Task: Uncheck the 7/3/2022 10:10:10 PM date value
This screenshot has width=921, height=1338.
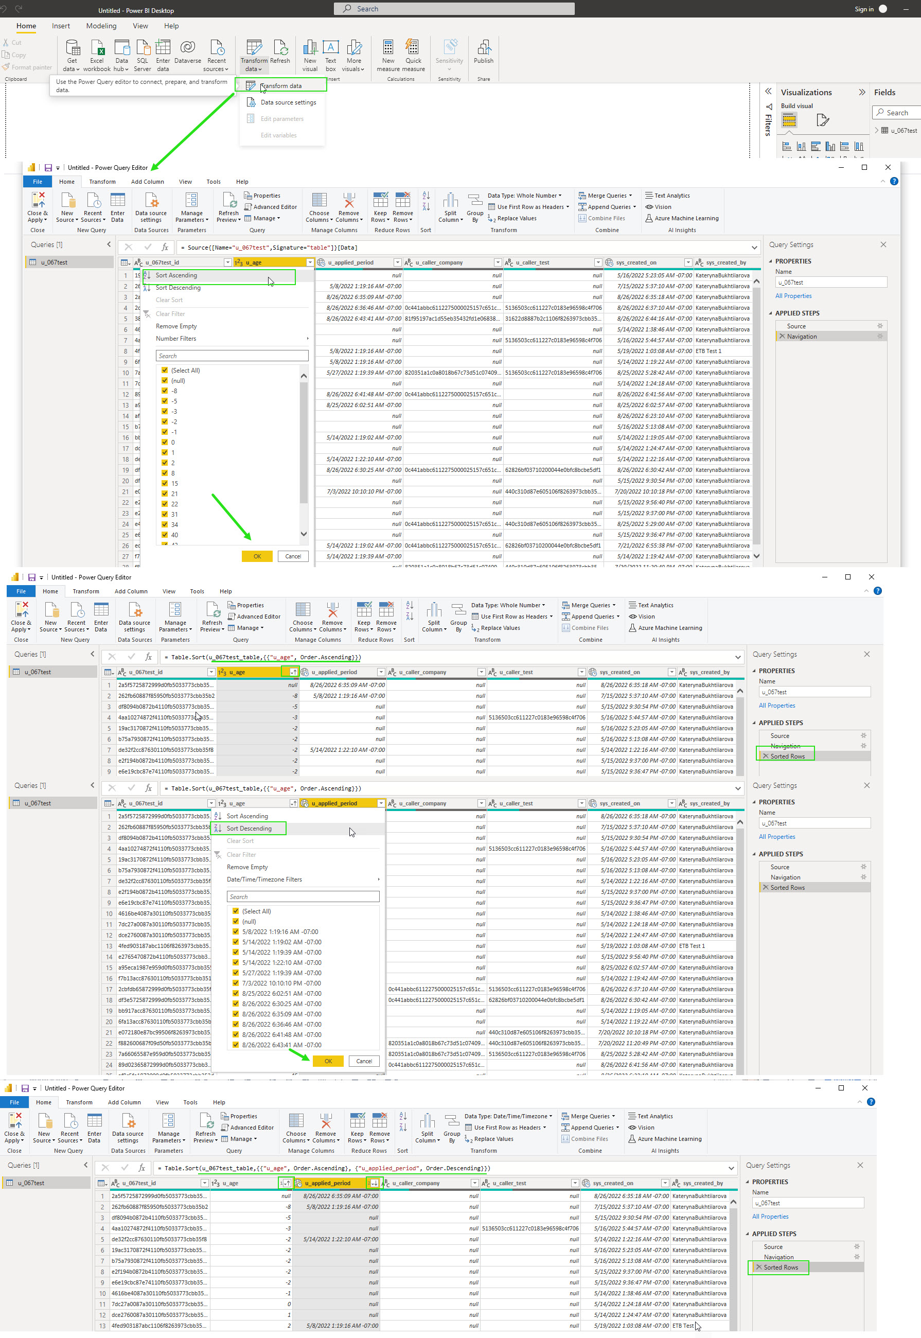Action: (x=236, y=982)
